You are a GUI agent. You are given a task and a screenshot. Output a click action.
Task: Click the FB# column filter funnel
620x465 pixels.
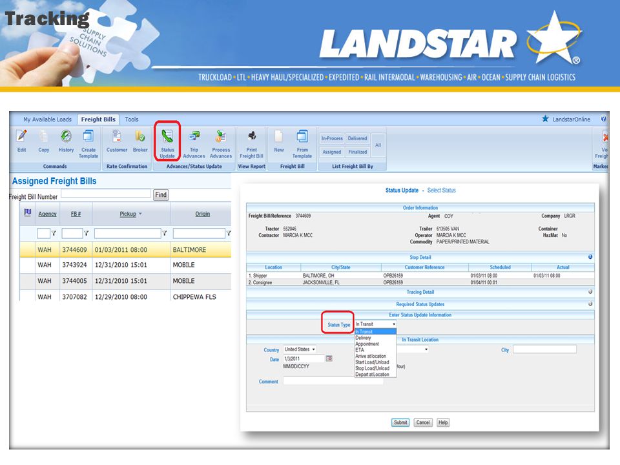[x=86, y=233]
